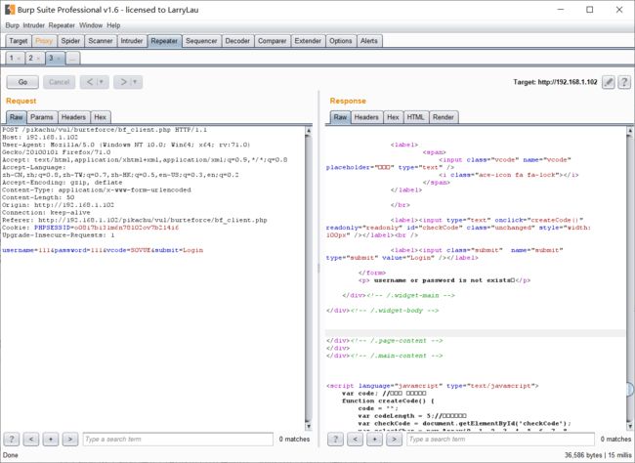Switch to the Intruder tool tab
The image size is (635, 463).
point(132,41)
